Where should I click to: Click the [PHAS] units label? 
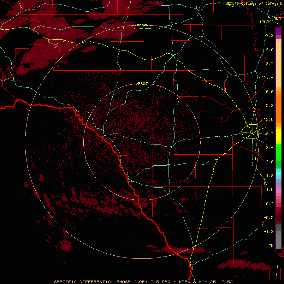tap(267, 22)
